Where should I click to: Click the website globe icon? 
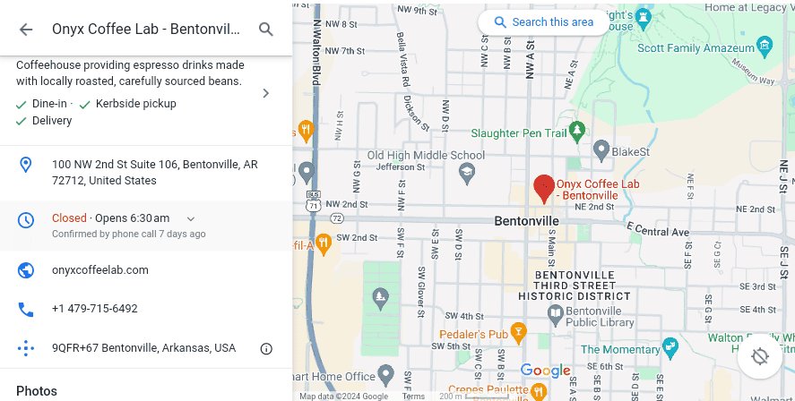tap(26, 270)
